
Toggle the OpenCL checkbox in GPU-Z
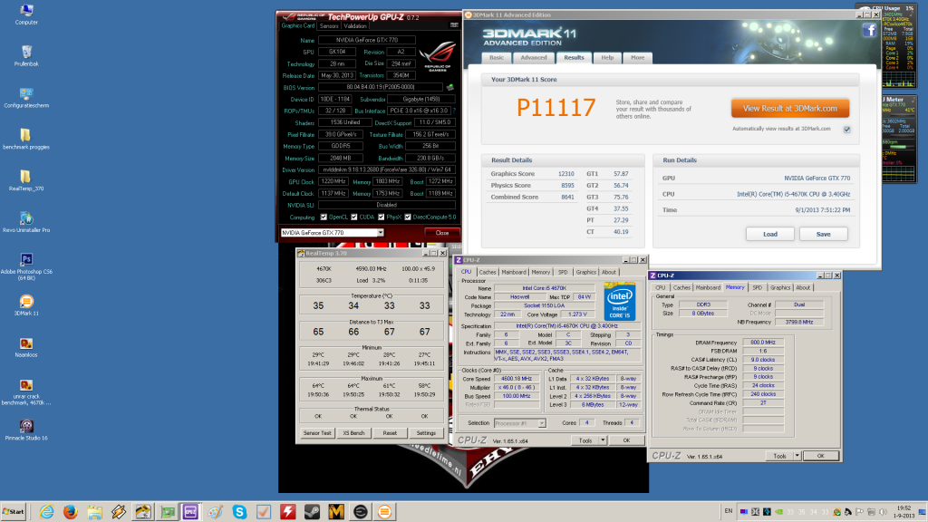coord(324,217)
